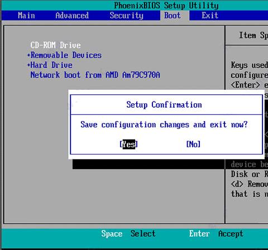Viewport: 268px width, 250px height.
Task: Click the 'Accept' label in footer
Action: coord(231,234)
